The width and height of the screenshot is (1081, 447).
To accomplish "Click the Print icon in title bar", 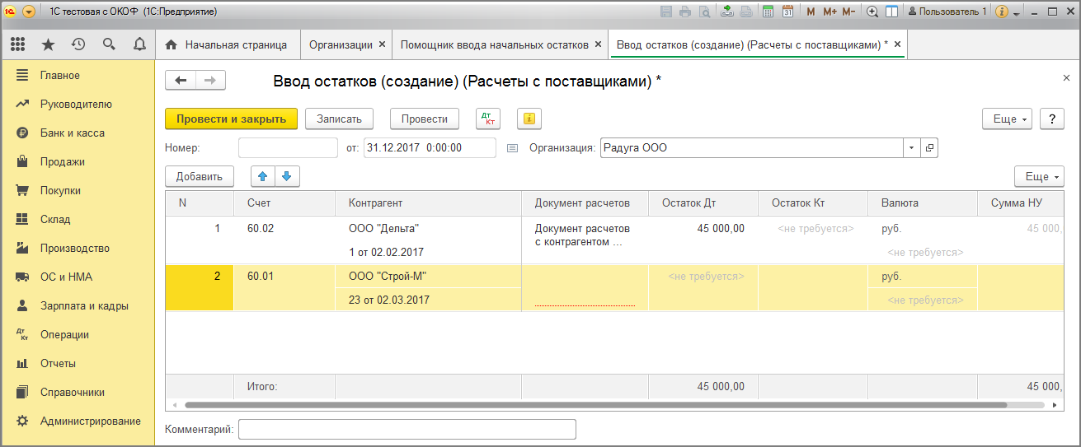I will pyautogui.click(x=685, y=12).
